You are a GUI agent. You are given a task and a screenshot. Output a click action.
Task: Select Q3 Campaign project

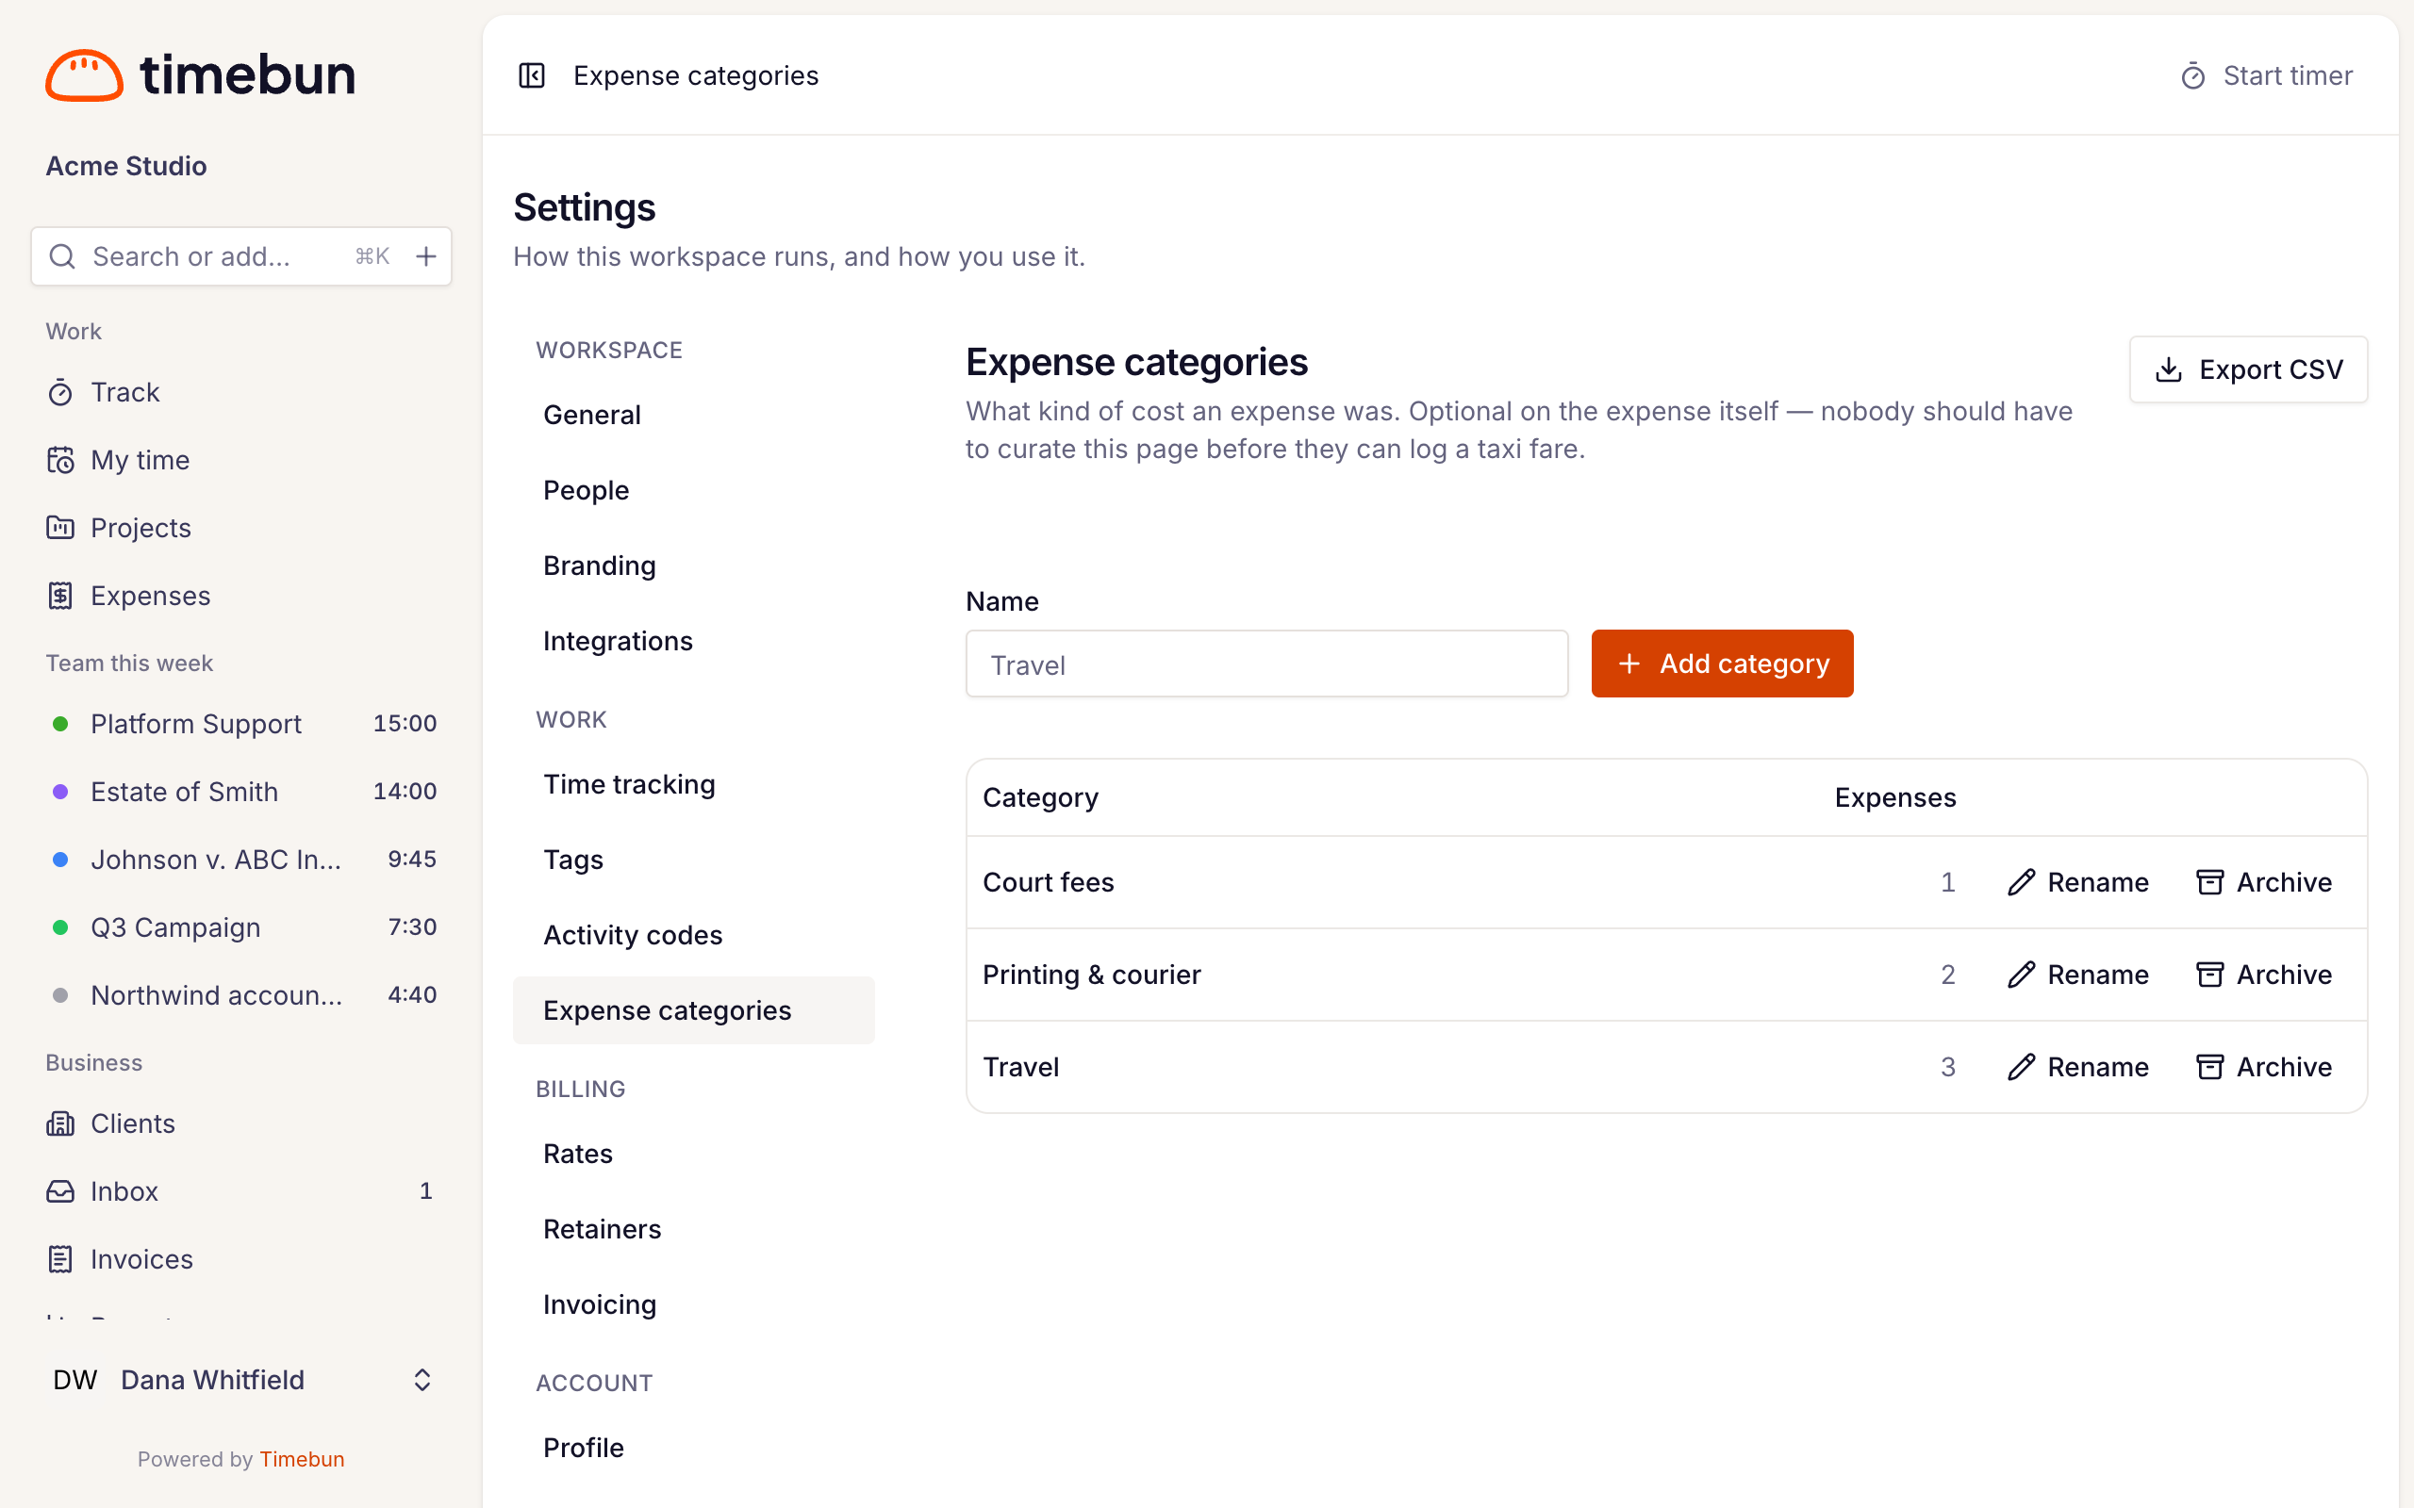[x=241, y=927]
